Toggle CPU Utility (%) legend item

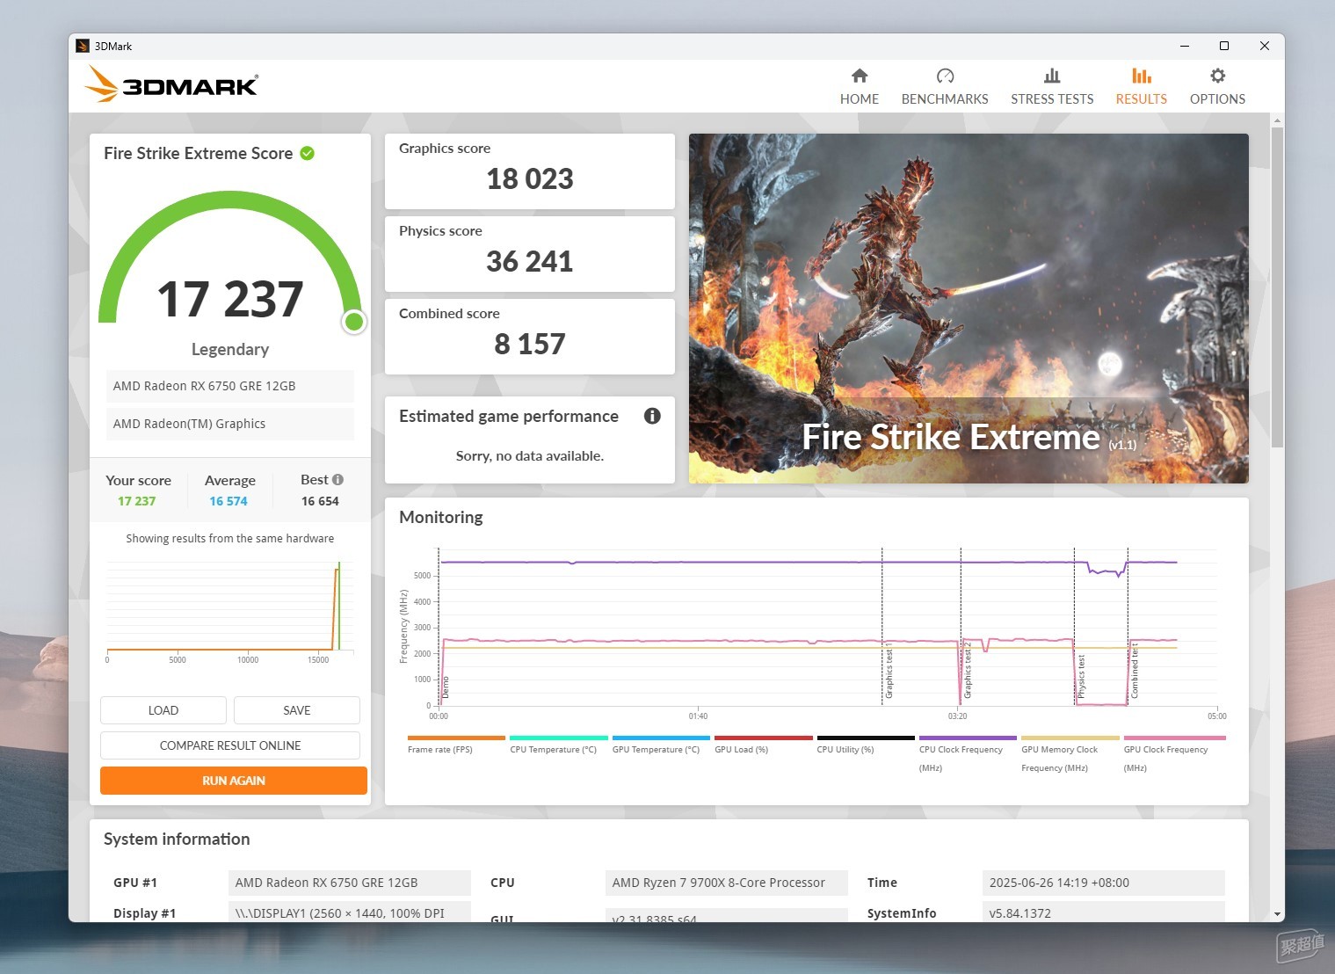pyautogui.click(x=866, y=745)
